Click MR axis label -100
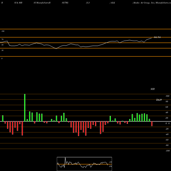Image resolution: width=171 pixels, height=171 pixels. [168, 151]
